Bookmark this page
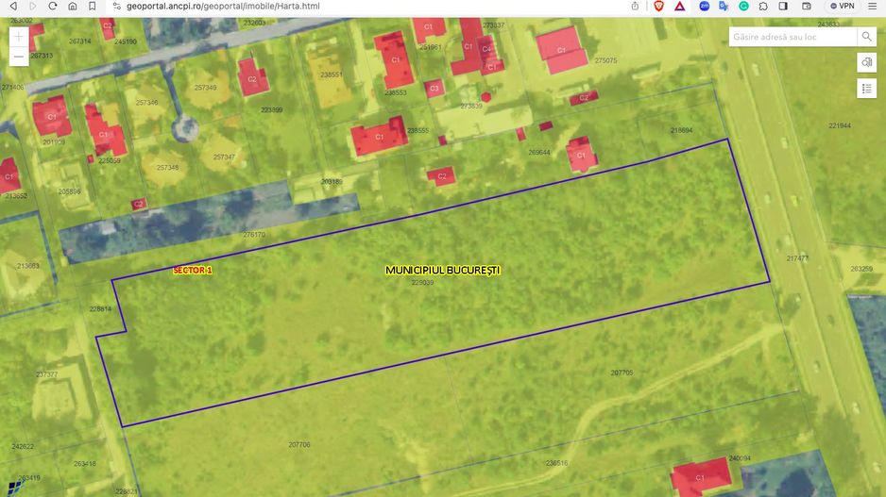This screenshot has height=497, width=886. coord(91,6)
